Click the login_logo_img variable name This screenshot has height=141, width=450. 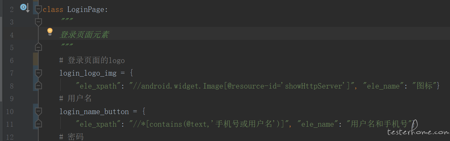click(x=88, y=73)
